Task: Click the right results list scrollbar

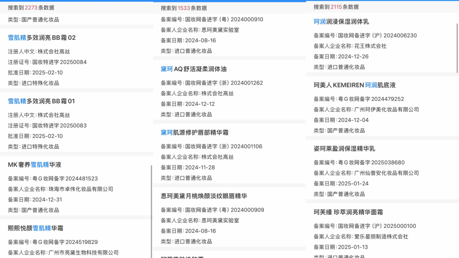Action: coord(458,48)
